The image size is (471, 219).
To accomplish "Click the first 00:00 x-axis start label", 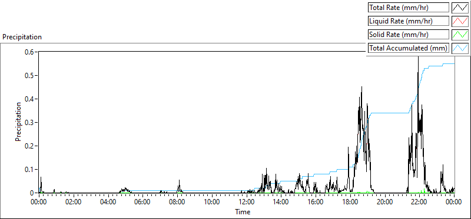I will pyautogui.click(x=39, y=202).
